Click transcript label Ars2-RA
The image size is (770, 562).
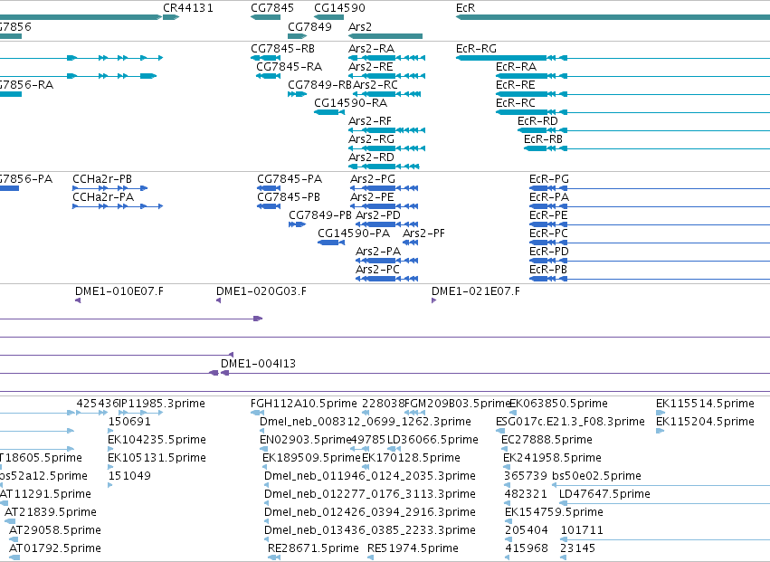coord(371,49)
